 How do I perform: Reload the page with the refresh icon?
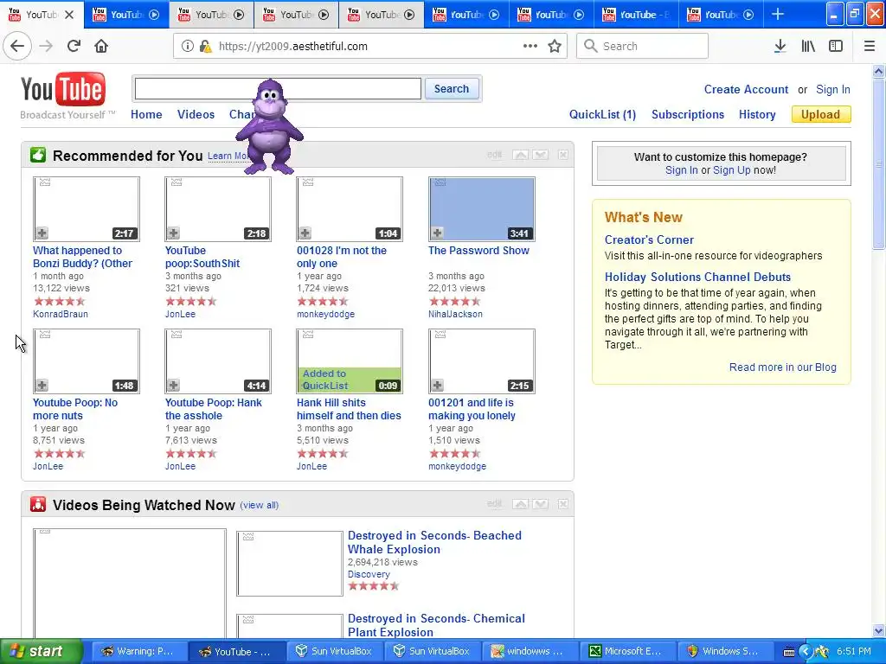tap(74, 47)
